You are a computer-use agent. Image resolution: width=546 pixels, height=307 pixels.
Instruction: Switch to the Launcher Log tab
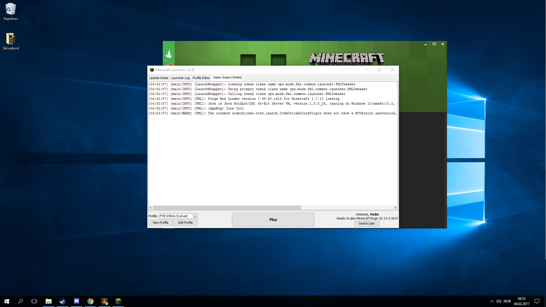[x=180, y=78]
